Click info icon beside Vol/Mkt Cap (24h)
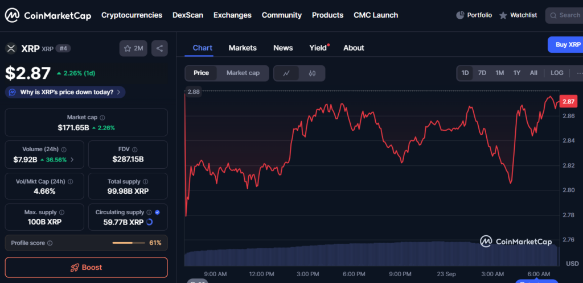 click(x=70, y=182)
